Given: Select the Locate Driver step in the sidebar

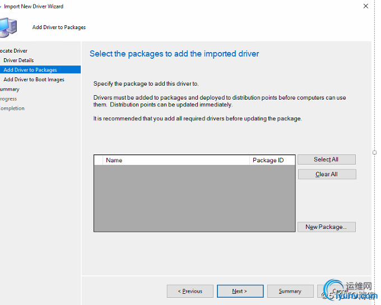Looking at the screenshot, I should [13, 51].
